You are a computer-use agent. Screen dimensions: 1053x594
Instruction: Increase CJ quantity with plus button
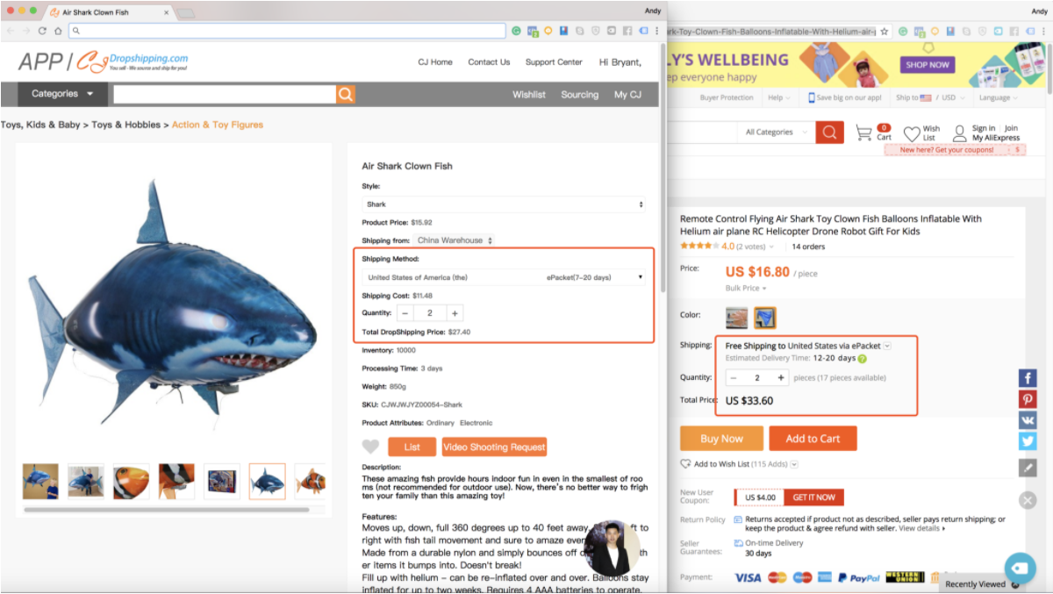[x=454, y=313]
